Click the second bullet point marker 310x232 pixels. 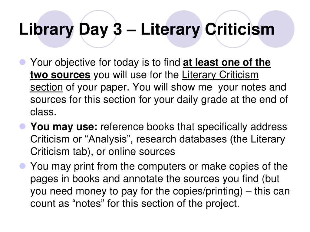point(23,126)
